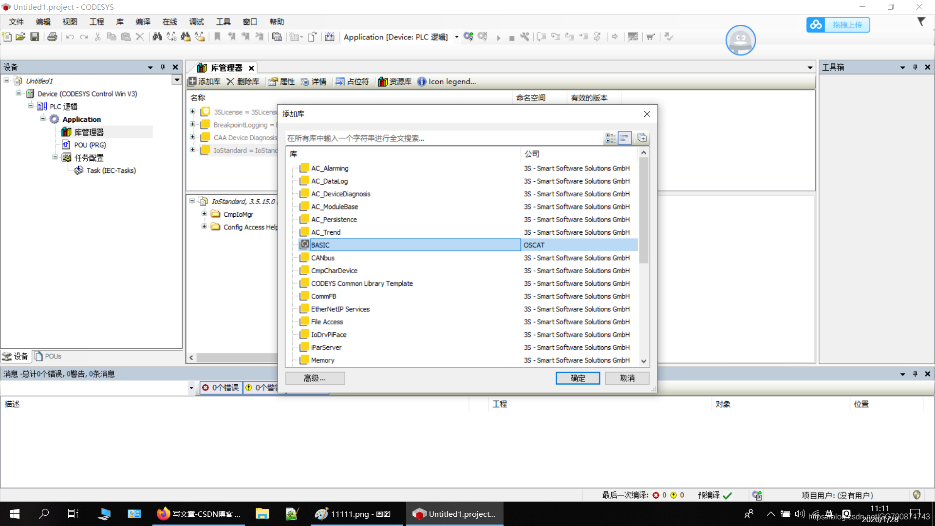935x526 pixels.
Task: Collapse the Device (CODESYS Control Win V3) node
Action: pyautogui.click(x=19, y=93)
